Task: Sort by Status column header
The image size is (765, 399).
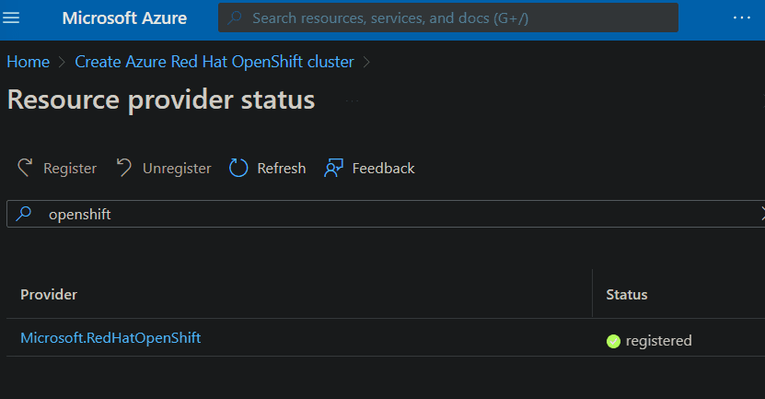Action: [x=626, y=295]
